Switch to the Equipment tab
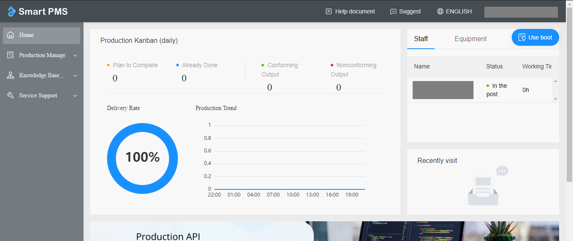 point(471,39)
